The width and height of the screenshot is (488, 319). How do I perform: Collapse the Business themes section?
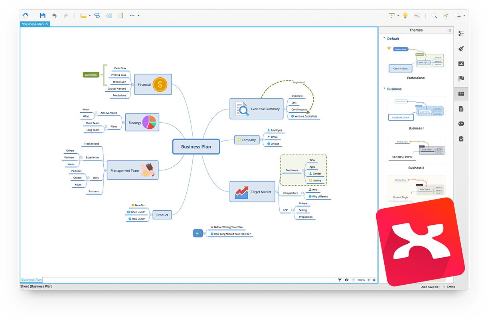384,89
